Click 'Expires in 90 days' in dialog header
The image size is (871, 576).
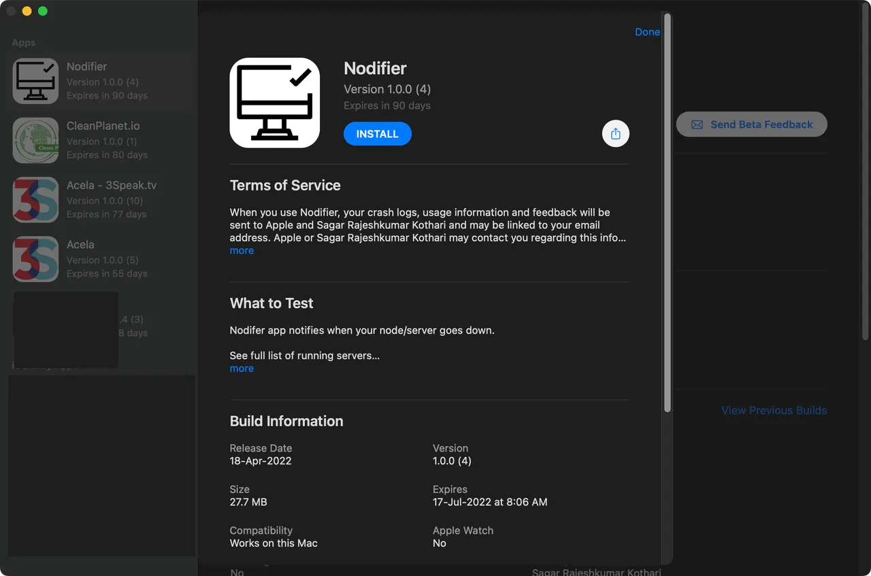click(x=387, y=105)
